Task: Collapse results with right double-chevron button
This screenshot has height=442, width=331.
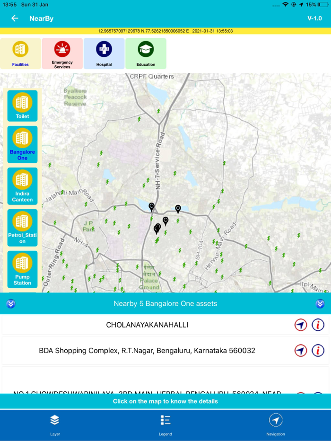Action: pos(320,304)
